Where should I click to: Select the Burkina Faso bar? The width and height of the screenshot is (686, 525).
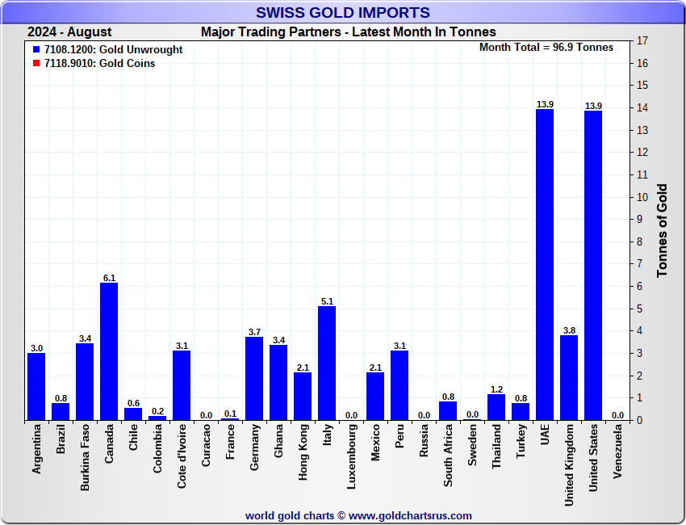85,381
